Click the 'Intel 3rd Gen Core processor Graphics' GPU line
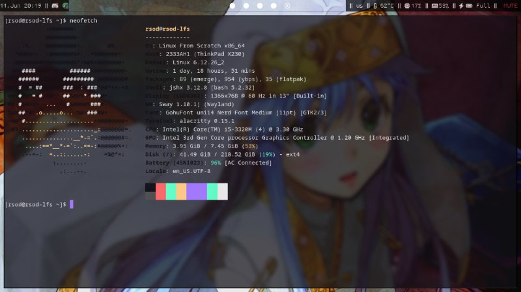This screenshot has height=292, width=521. click(286, 138)
